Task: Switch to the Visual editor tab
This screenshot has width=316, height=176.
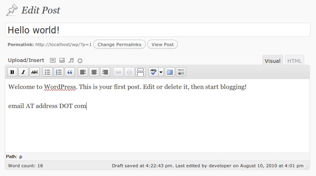Action: point(272,61)
